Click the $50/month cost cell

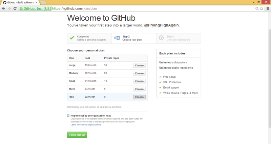90,65
